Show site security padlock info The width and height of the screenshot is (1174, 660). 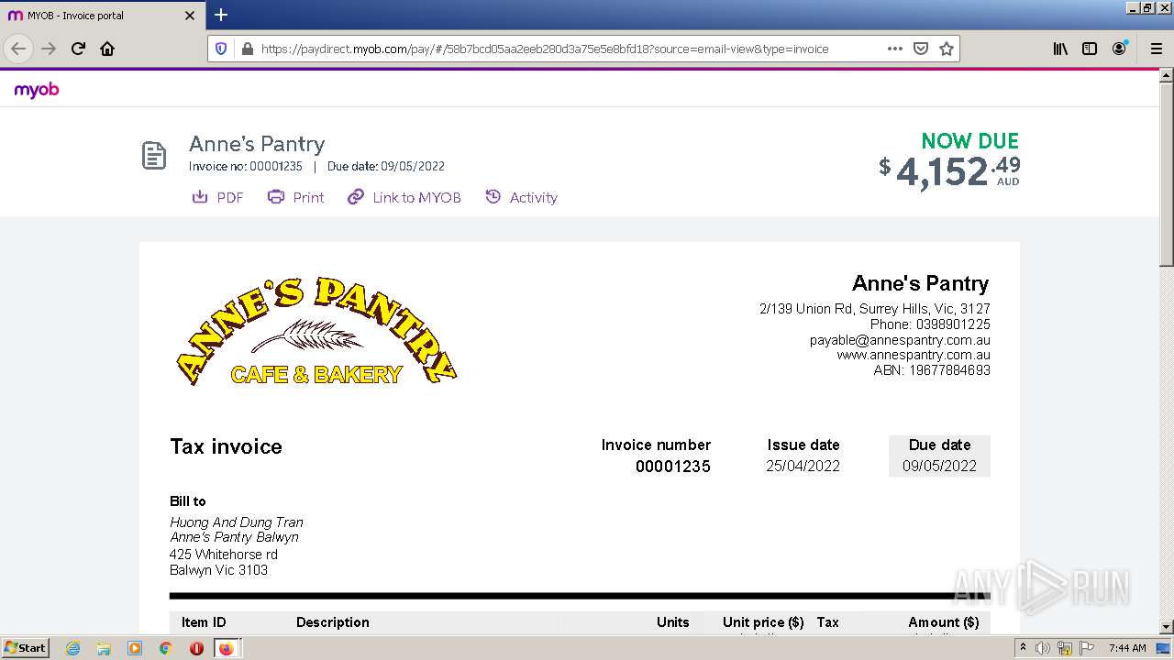(x=247, y=49)
